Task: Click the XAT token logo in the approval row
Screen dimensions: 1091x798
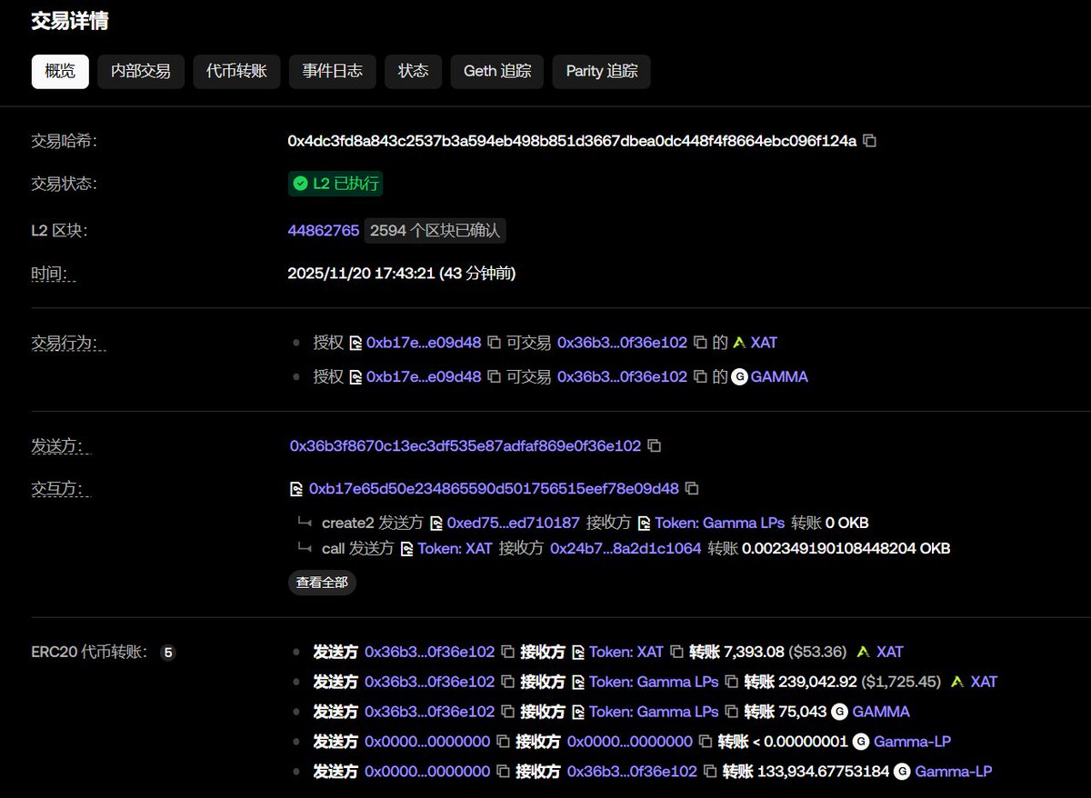Action: coord(739,343)
